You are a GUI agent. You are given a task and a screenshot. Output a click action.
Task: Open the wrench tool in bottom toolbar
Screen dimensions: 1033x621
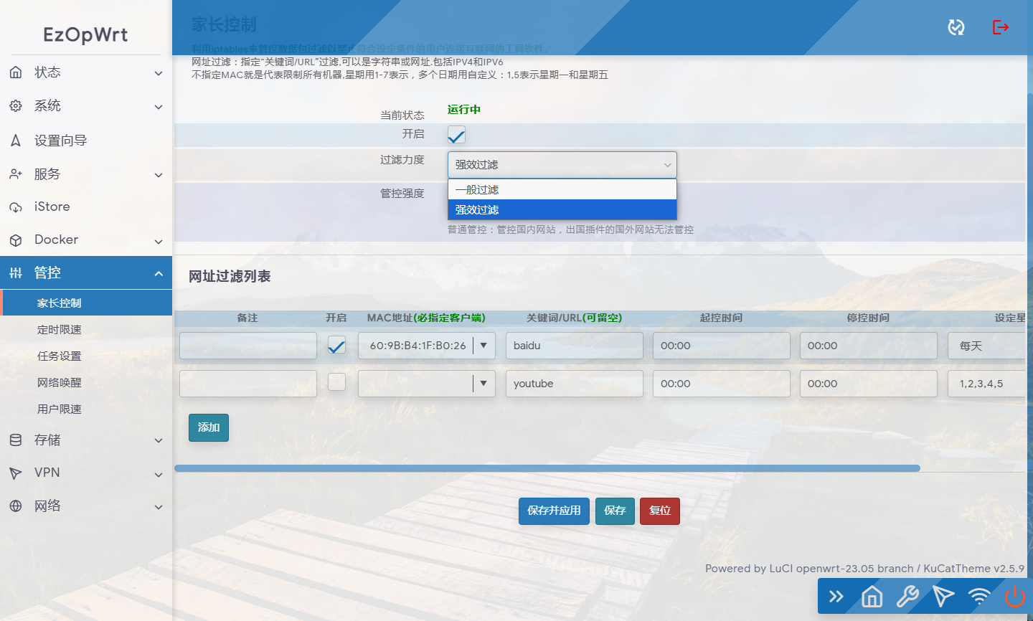click(x=908, y=597)
